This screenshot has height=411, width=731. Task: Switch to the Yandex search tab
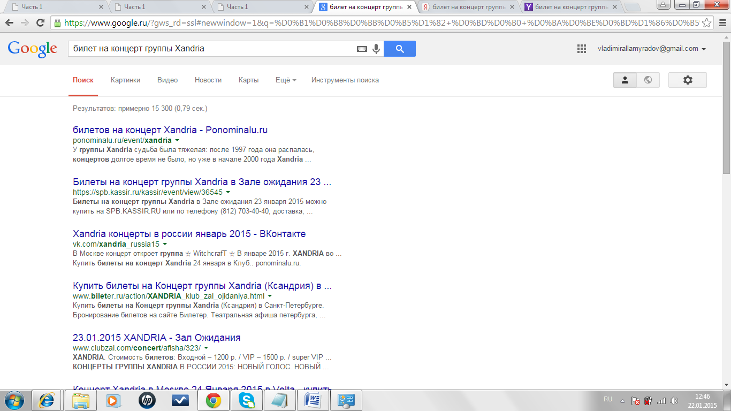coord(468,7)
